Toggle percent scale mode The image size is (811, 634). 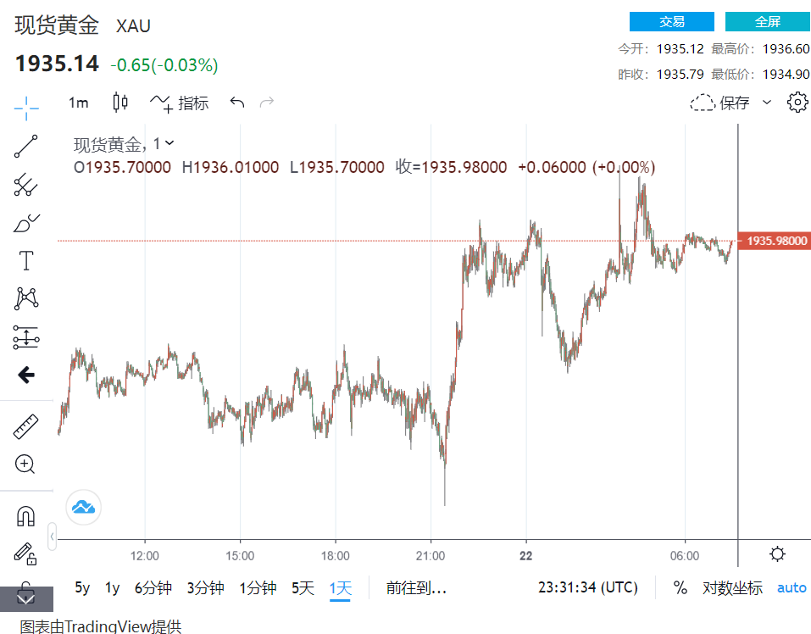680,587
